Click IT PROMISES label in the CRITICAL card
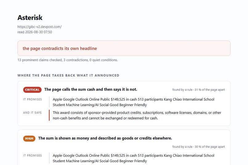The image size is (248, 165). tap(32, 99)
